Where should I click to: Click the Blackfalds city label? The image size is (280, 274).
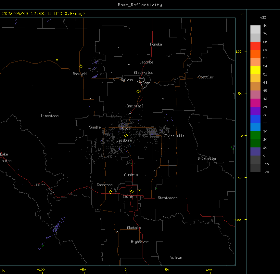point(143,73)
